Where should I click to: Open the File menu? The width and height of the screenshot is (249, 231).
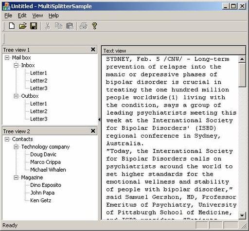tap(8, 16)
